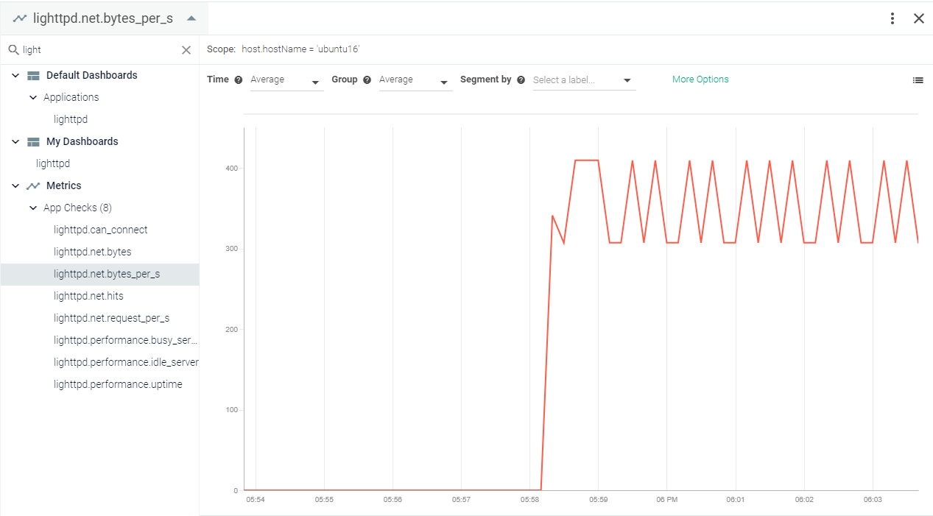Collapse the My Dashboards section
The width and height of the screenshot is (933, 516).
(15, 141)
